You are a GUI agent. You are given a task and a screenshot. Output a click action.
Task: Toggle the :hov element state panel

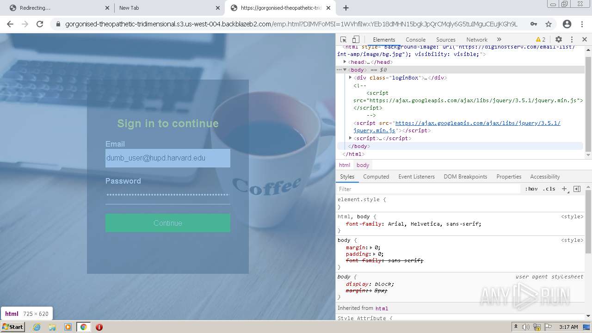click(531, 189)
